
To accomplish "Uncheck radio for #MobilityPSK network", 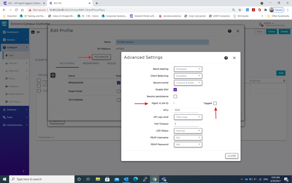I will point(118,83).
